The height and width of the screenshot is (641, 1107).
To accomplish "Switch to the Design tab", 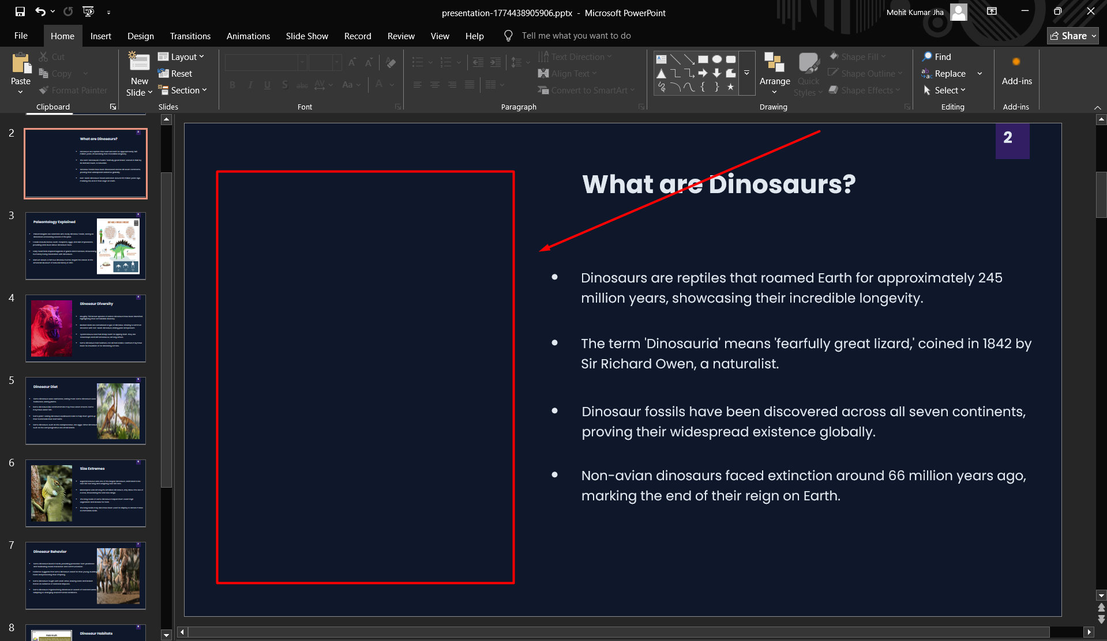I will click(140, 36).
